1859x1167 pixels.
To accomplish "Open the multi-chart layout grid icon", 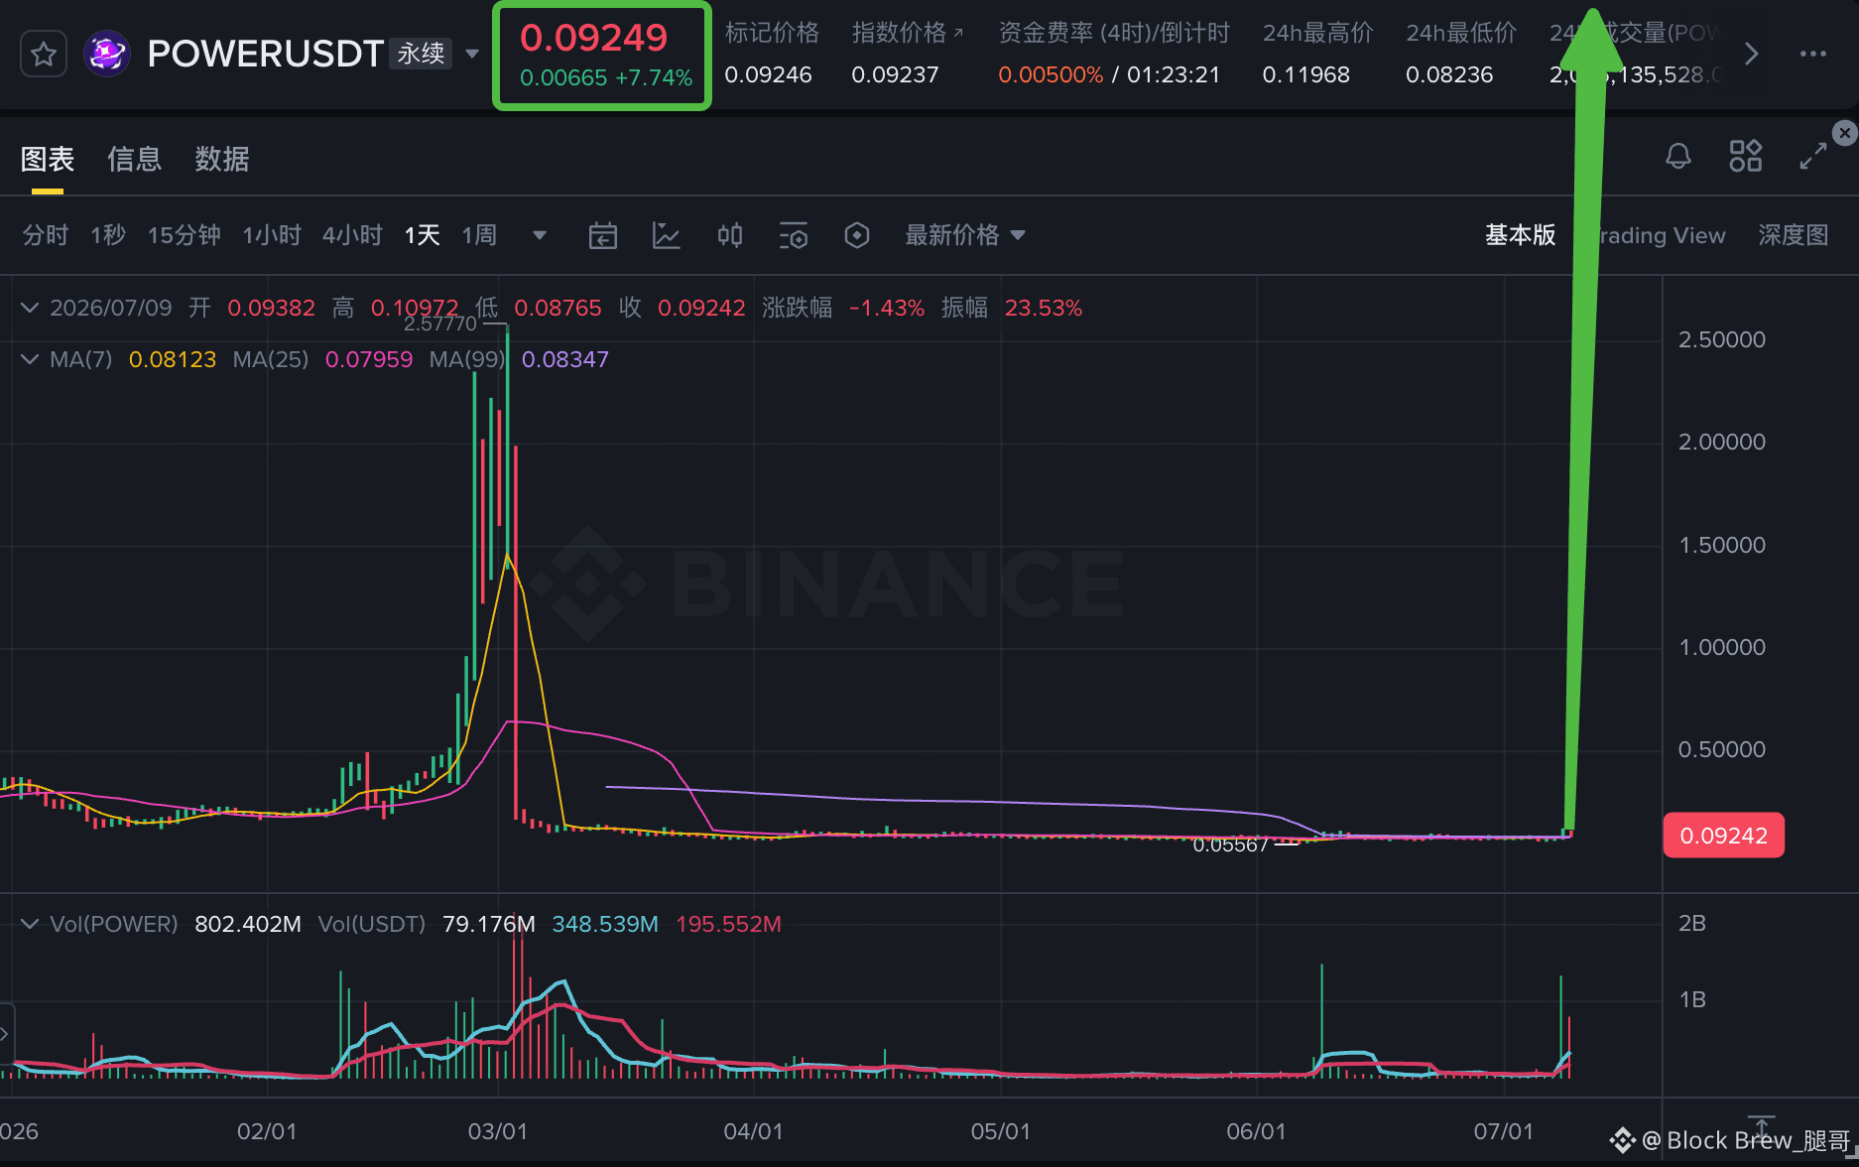I will [1746, 156].
